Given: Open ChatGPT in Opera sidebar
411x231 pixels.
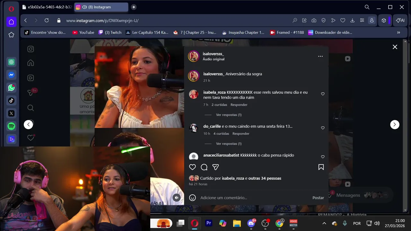Looking at the screenshot, I should tap(11, 62).
